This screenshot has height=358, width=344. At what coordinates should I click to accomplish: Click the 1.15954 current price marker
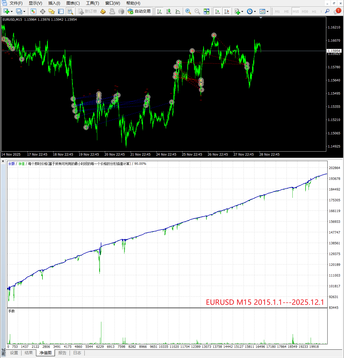tap(334, 51)
